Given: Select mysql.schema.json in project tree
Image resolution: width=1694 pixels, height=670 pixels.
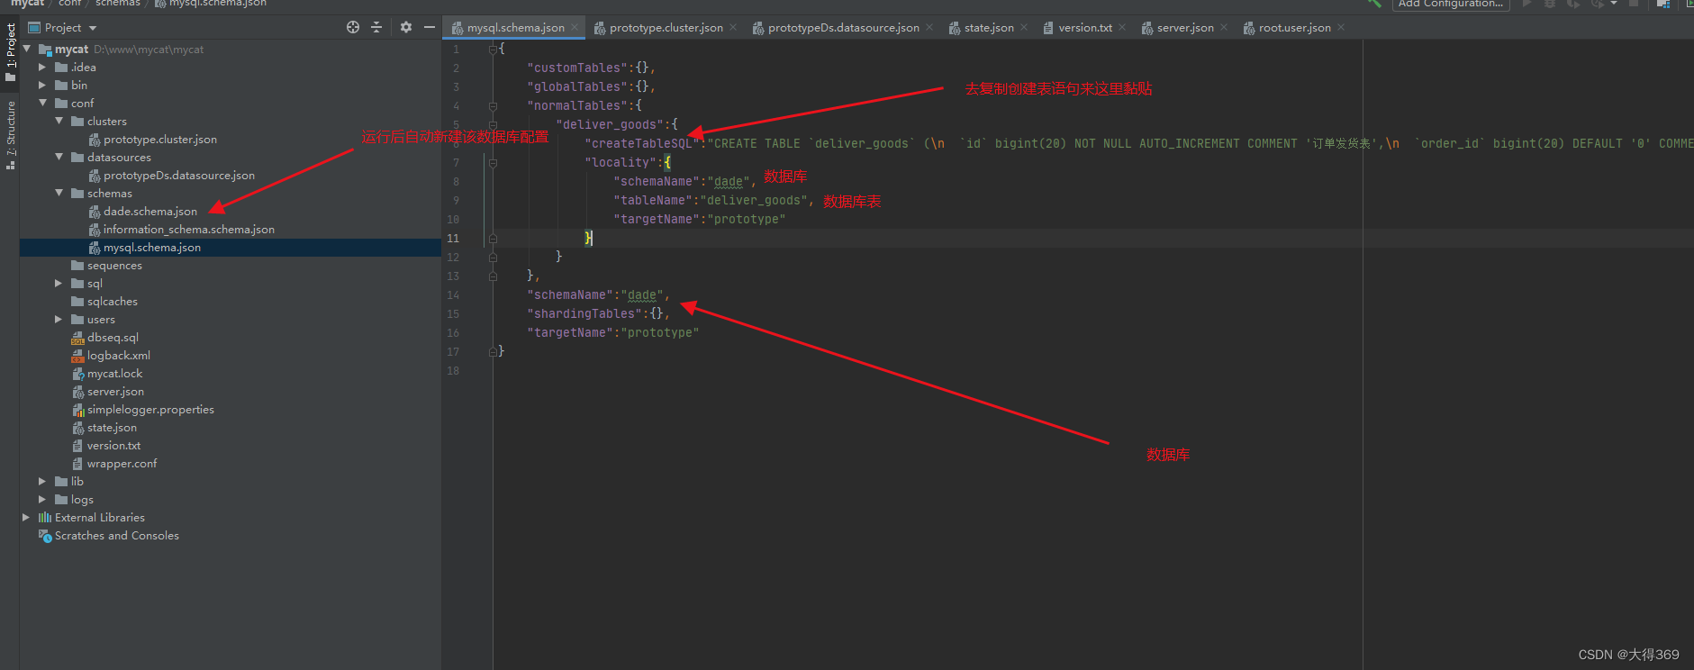Looking at the screenshot, I should tap(151, 248).
